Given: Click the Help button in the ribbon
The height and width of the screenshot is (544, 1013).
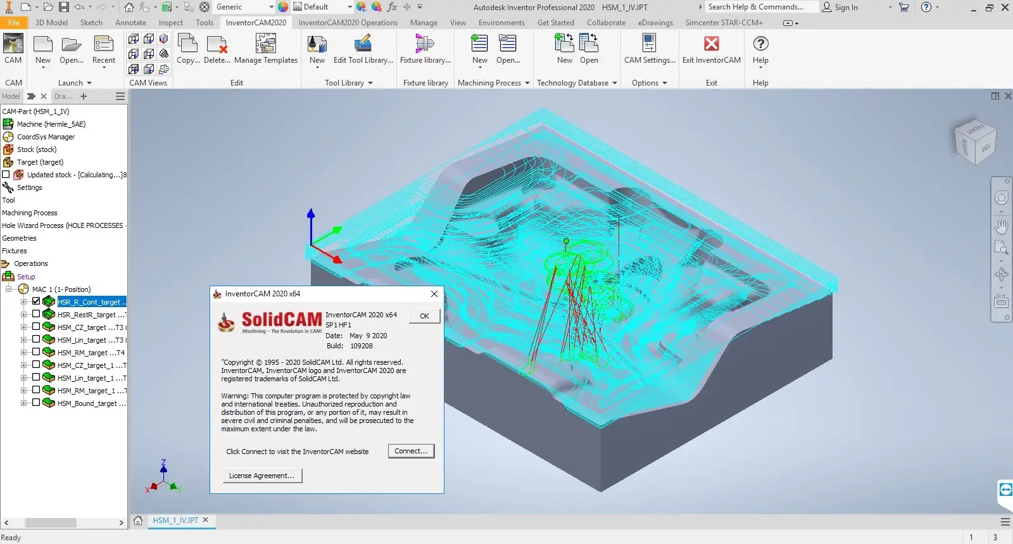Looking at the screenshot, I should click(x=760, y=49).
